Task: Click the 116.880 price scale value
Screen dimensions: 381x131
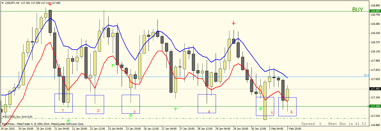Action: 375,125
